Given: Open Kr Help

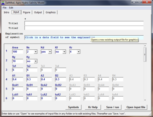Looking at the screenshot, I should pyautogui.click(x=93, y=107).
